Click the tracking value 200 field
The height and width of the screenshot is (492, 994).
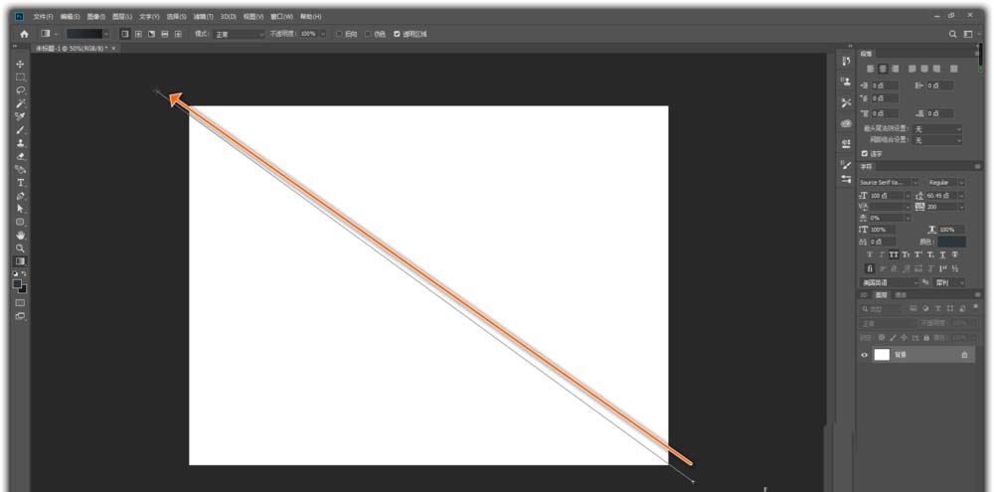tap(940, 208)
